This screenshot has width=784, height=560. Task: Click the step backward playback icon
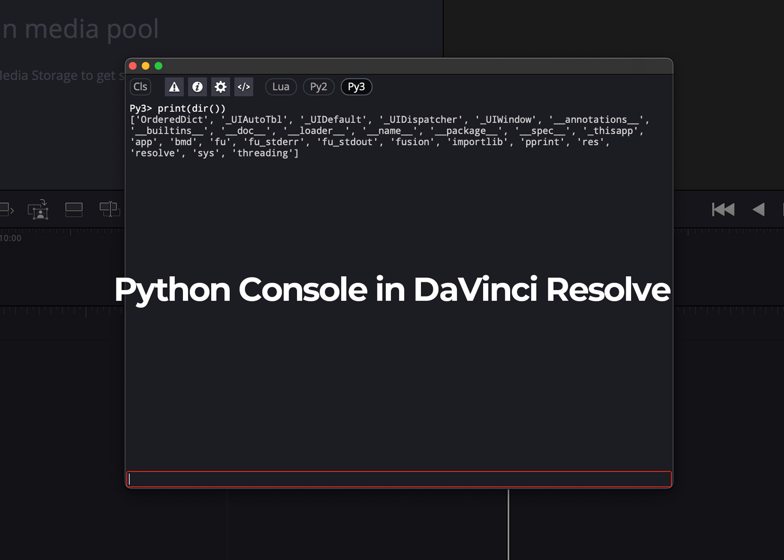tap(758, 209)
